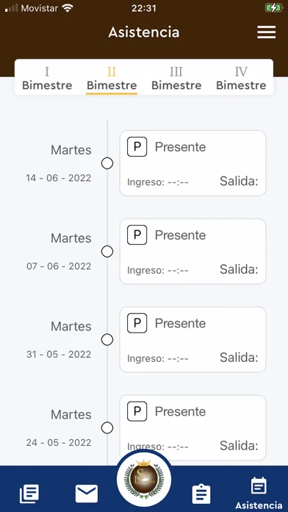This screenshot has height=512, width=288.
Task: Switch to III Bimestre tab
Action: point(176,79)
